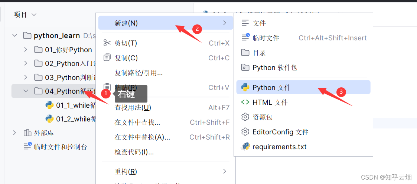Expand the 01_你好Python folder chevron
Viewport: 417px width, 184px height.
point(26,50)
